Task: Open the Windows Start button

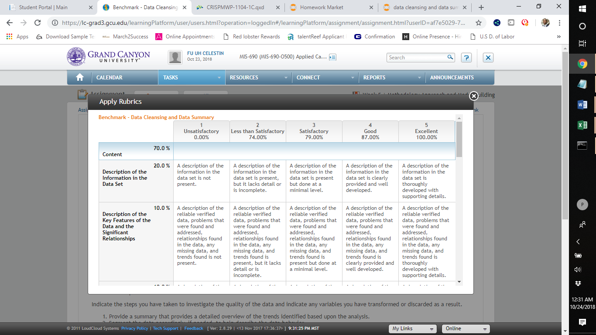Action: point(582,9)
